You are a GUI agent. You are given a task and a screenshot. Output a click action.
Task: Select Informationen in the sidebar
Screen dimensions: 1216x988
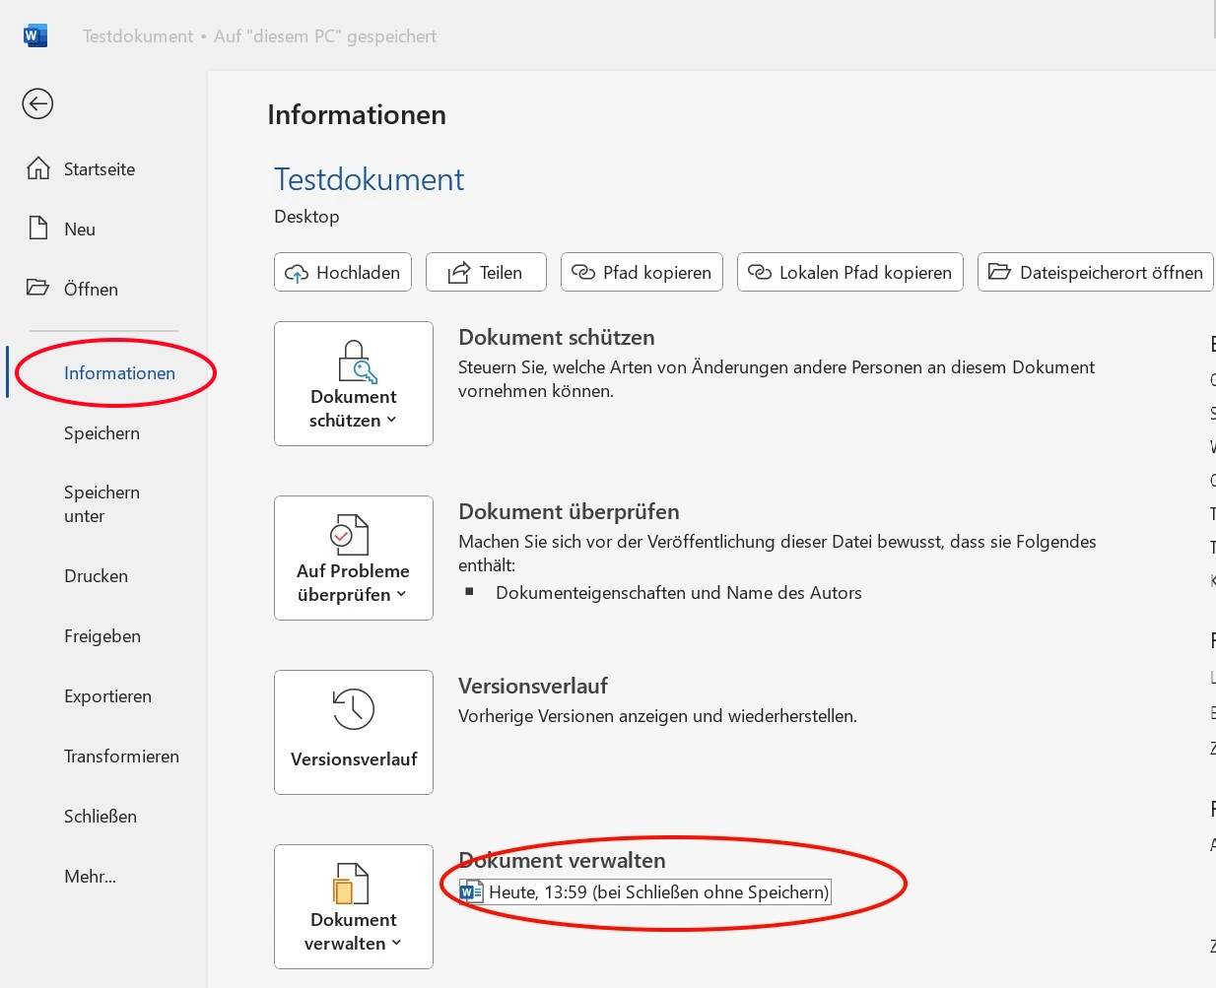click(x=119, y=373)
